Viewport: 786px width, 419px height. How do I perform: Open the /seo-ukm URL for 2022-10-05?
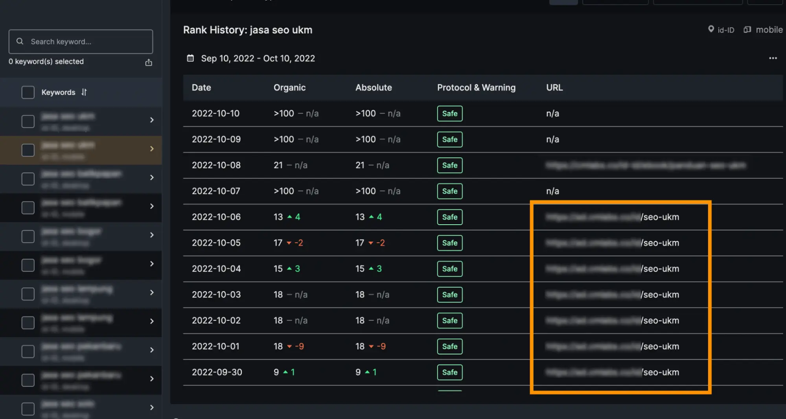click(x=613, y=243)
